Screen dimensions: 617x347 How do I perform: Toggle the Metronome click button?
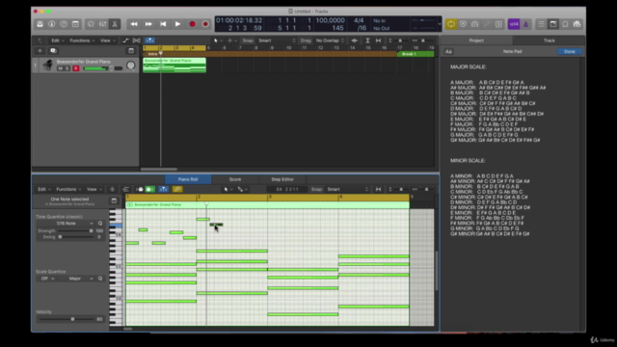coord(525,24)
